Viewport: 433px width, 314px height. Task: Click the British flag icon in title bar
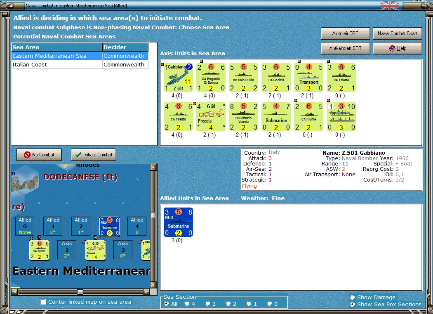coord(390,5)
